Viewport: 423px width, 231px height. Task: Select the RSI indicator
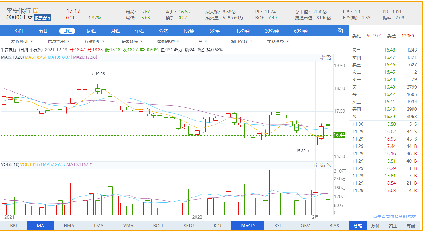point(277,226)
